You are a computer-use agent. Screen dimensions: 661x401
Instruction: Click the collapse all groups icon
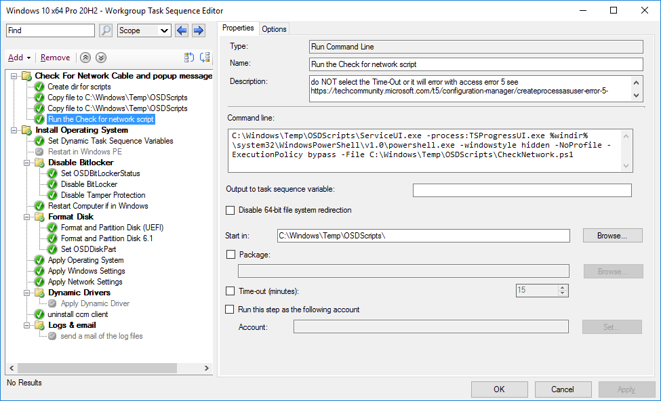(205, 58)
